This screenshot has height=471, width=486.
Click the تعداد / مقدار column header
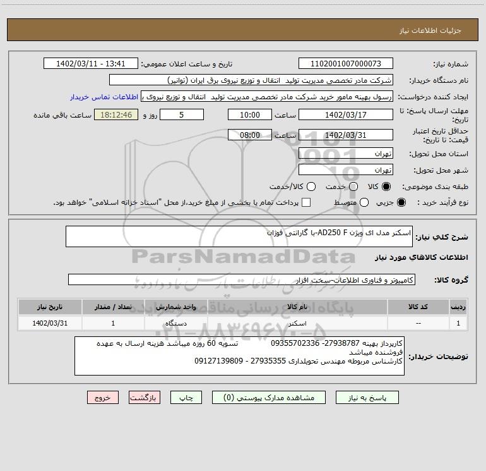(113, 307)
